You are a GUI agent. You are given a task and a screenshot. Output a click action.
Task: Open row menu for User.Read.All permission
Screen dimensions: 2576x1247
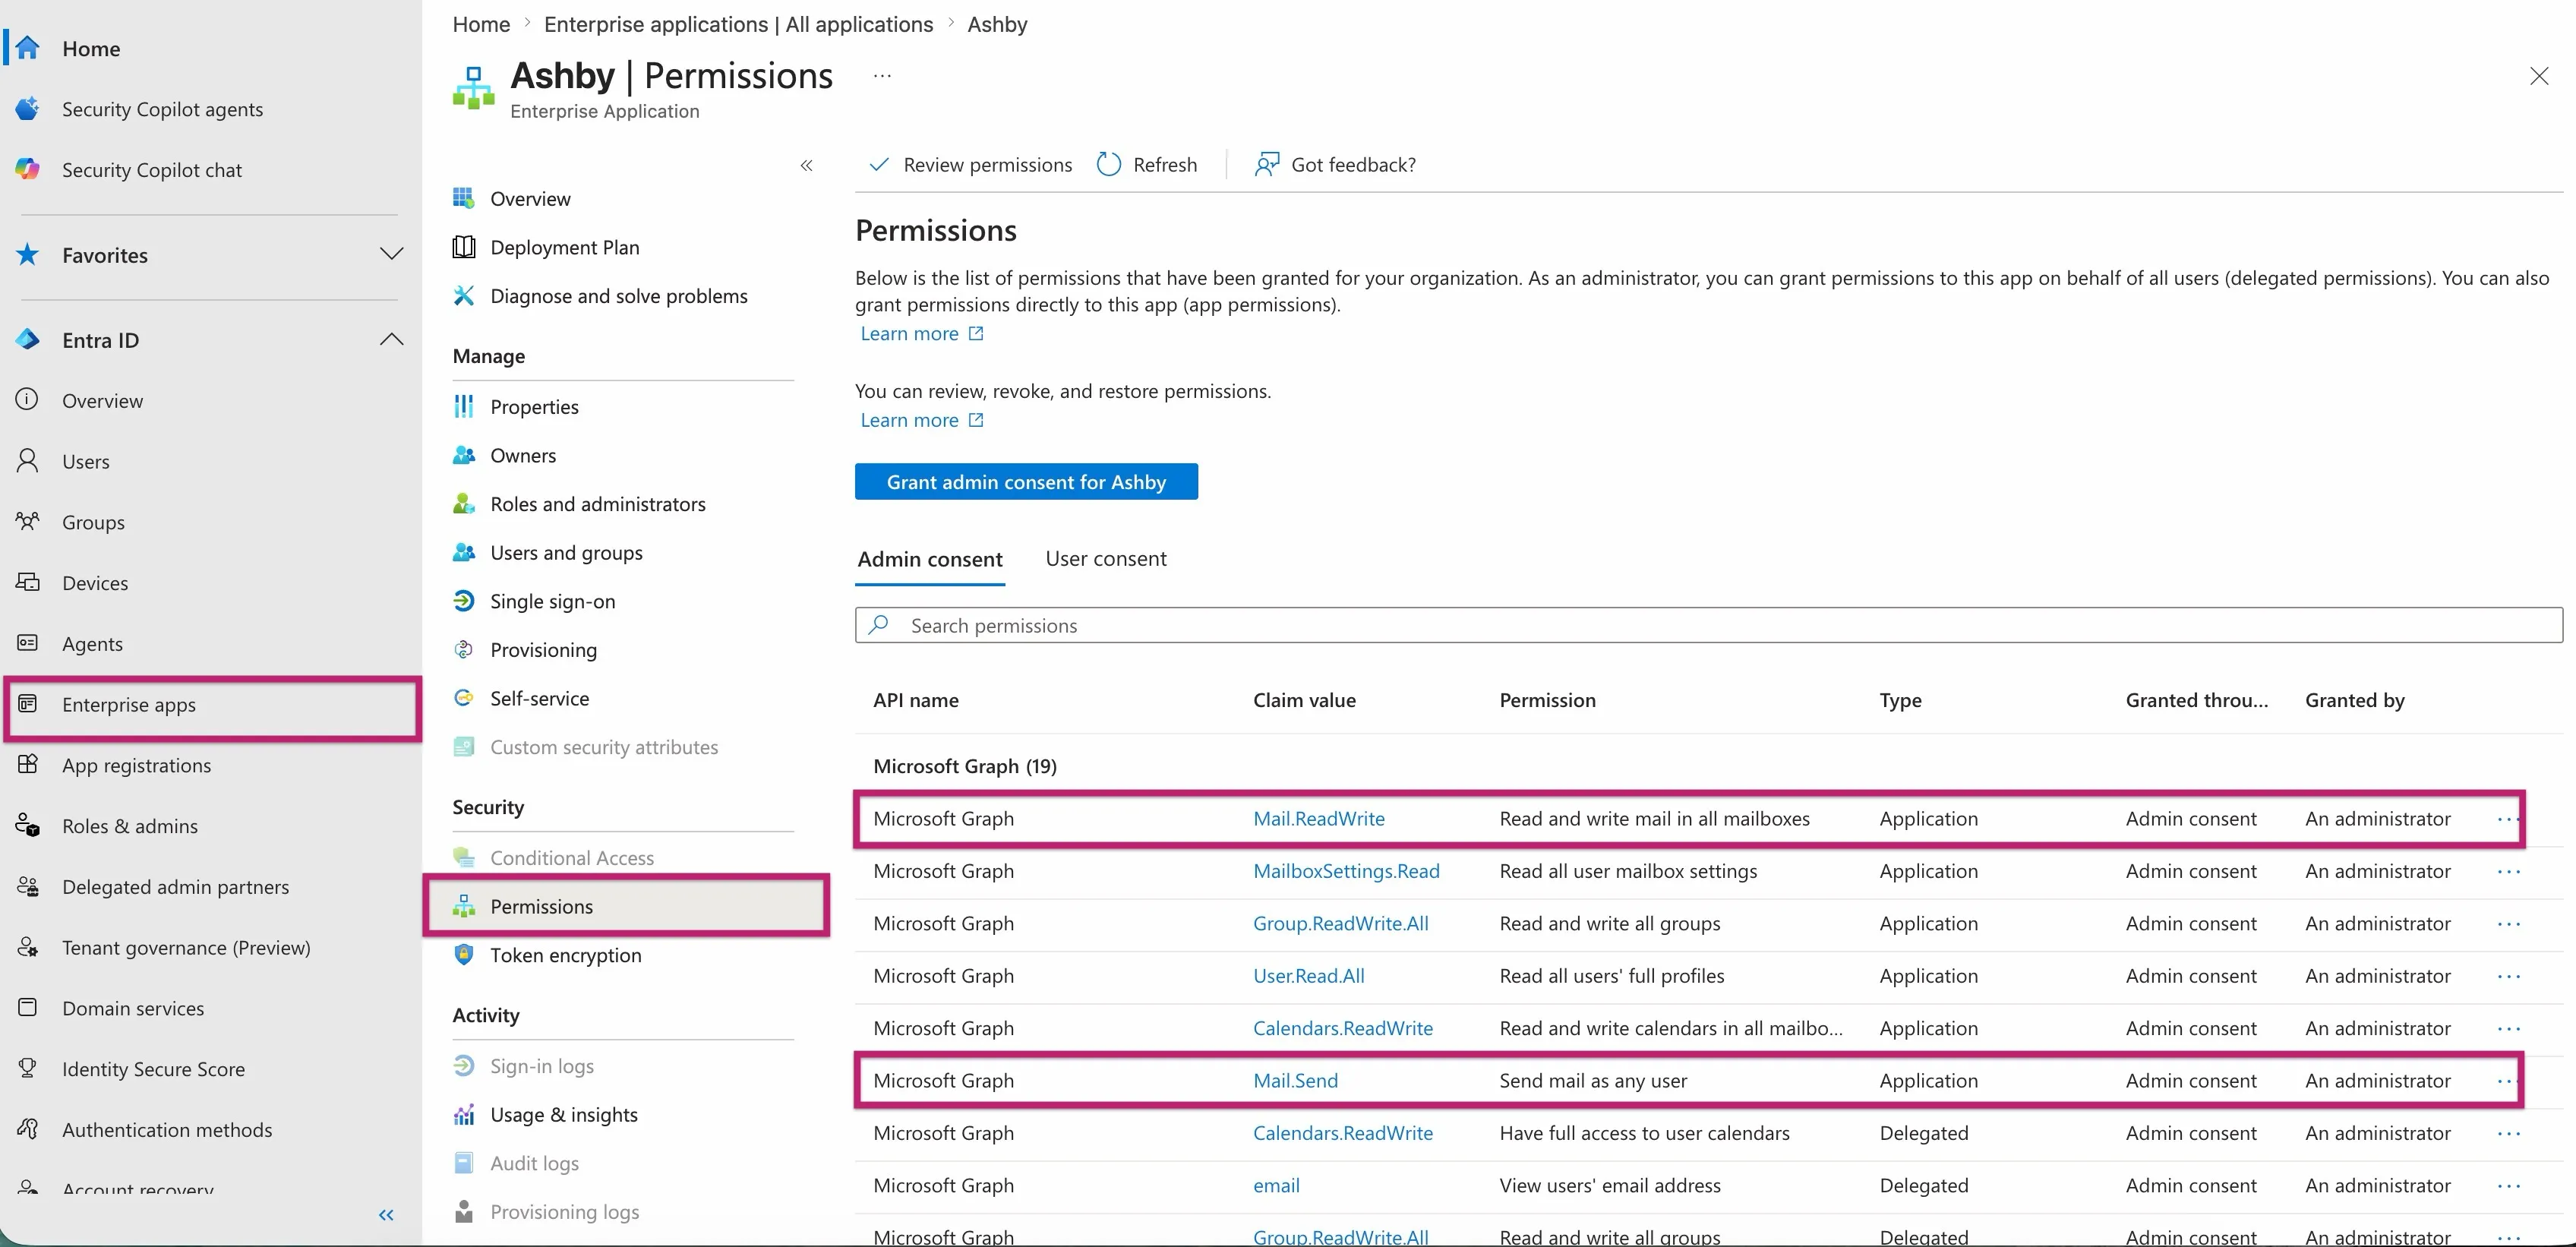2508,977
